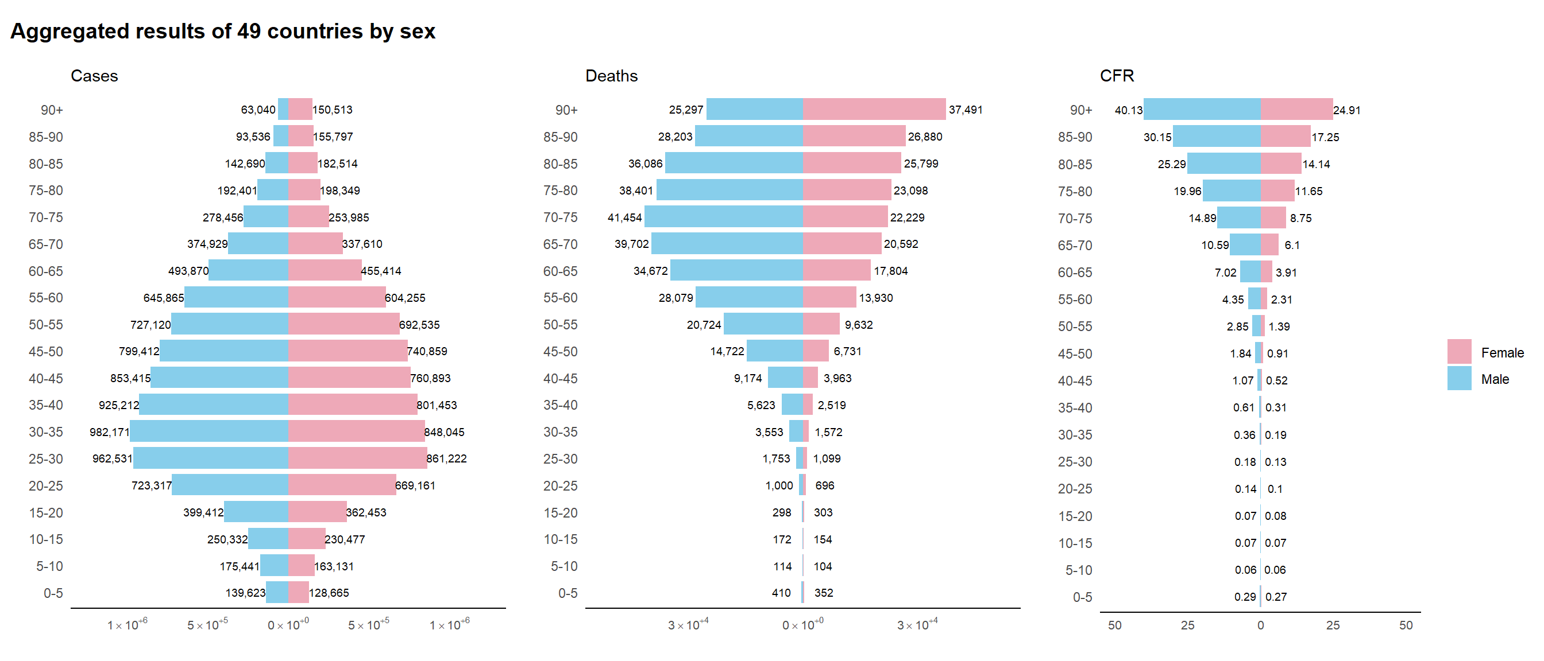Click the 982,171 value label in Cases
This screenshot has width=1544, height=661.
[x=109, y=431]
